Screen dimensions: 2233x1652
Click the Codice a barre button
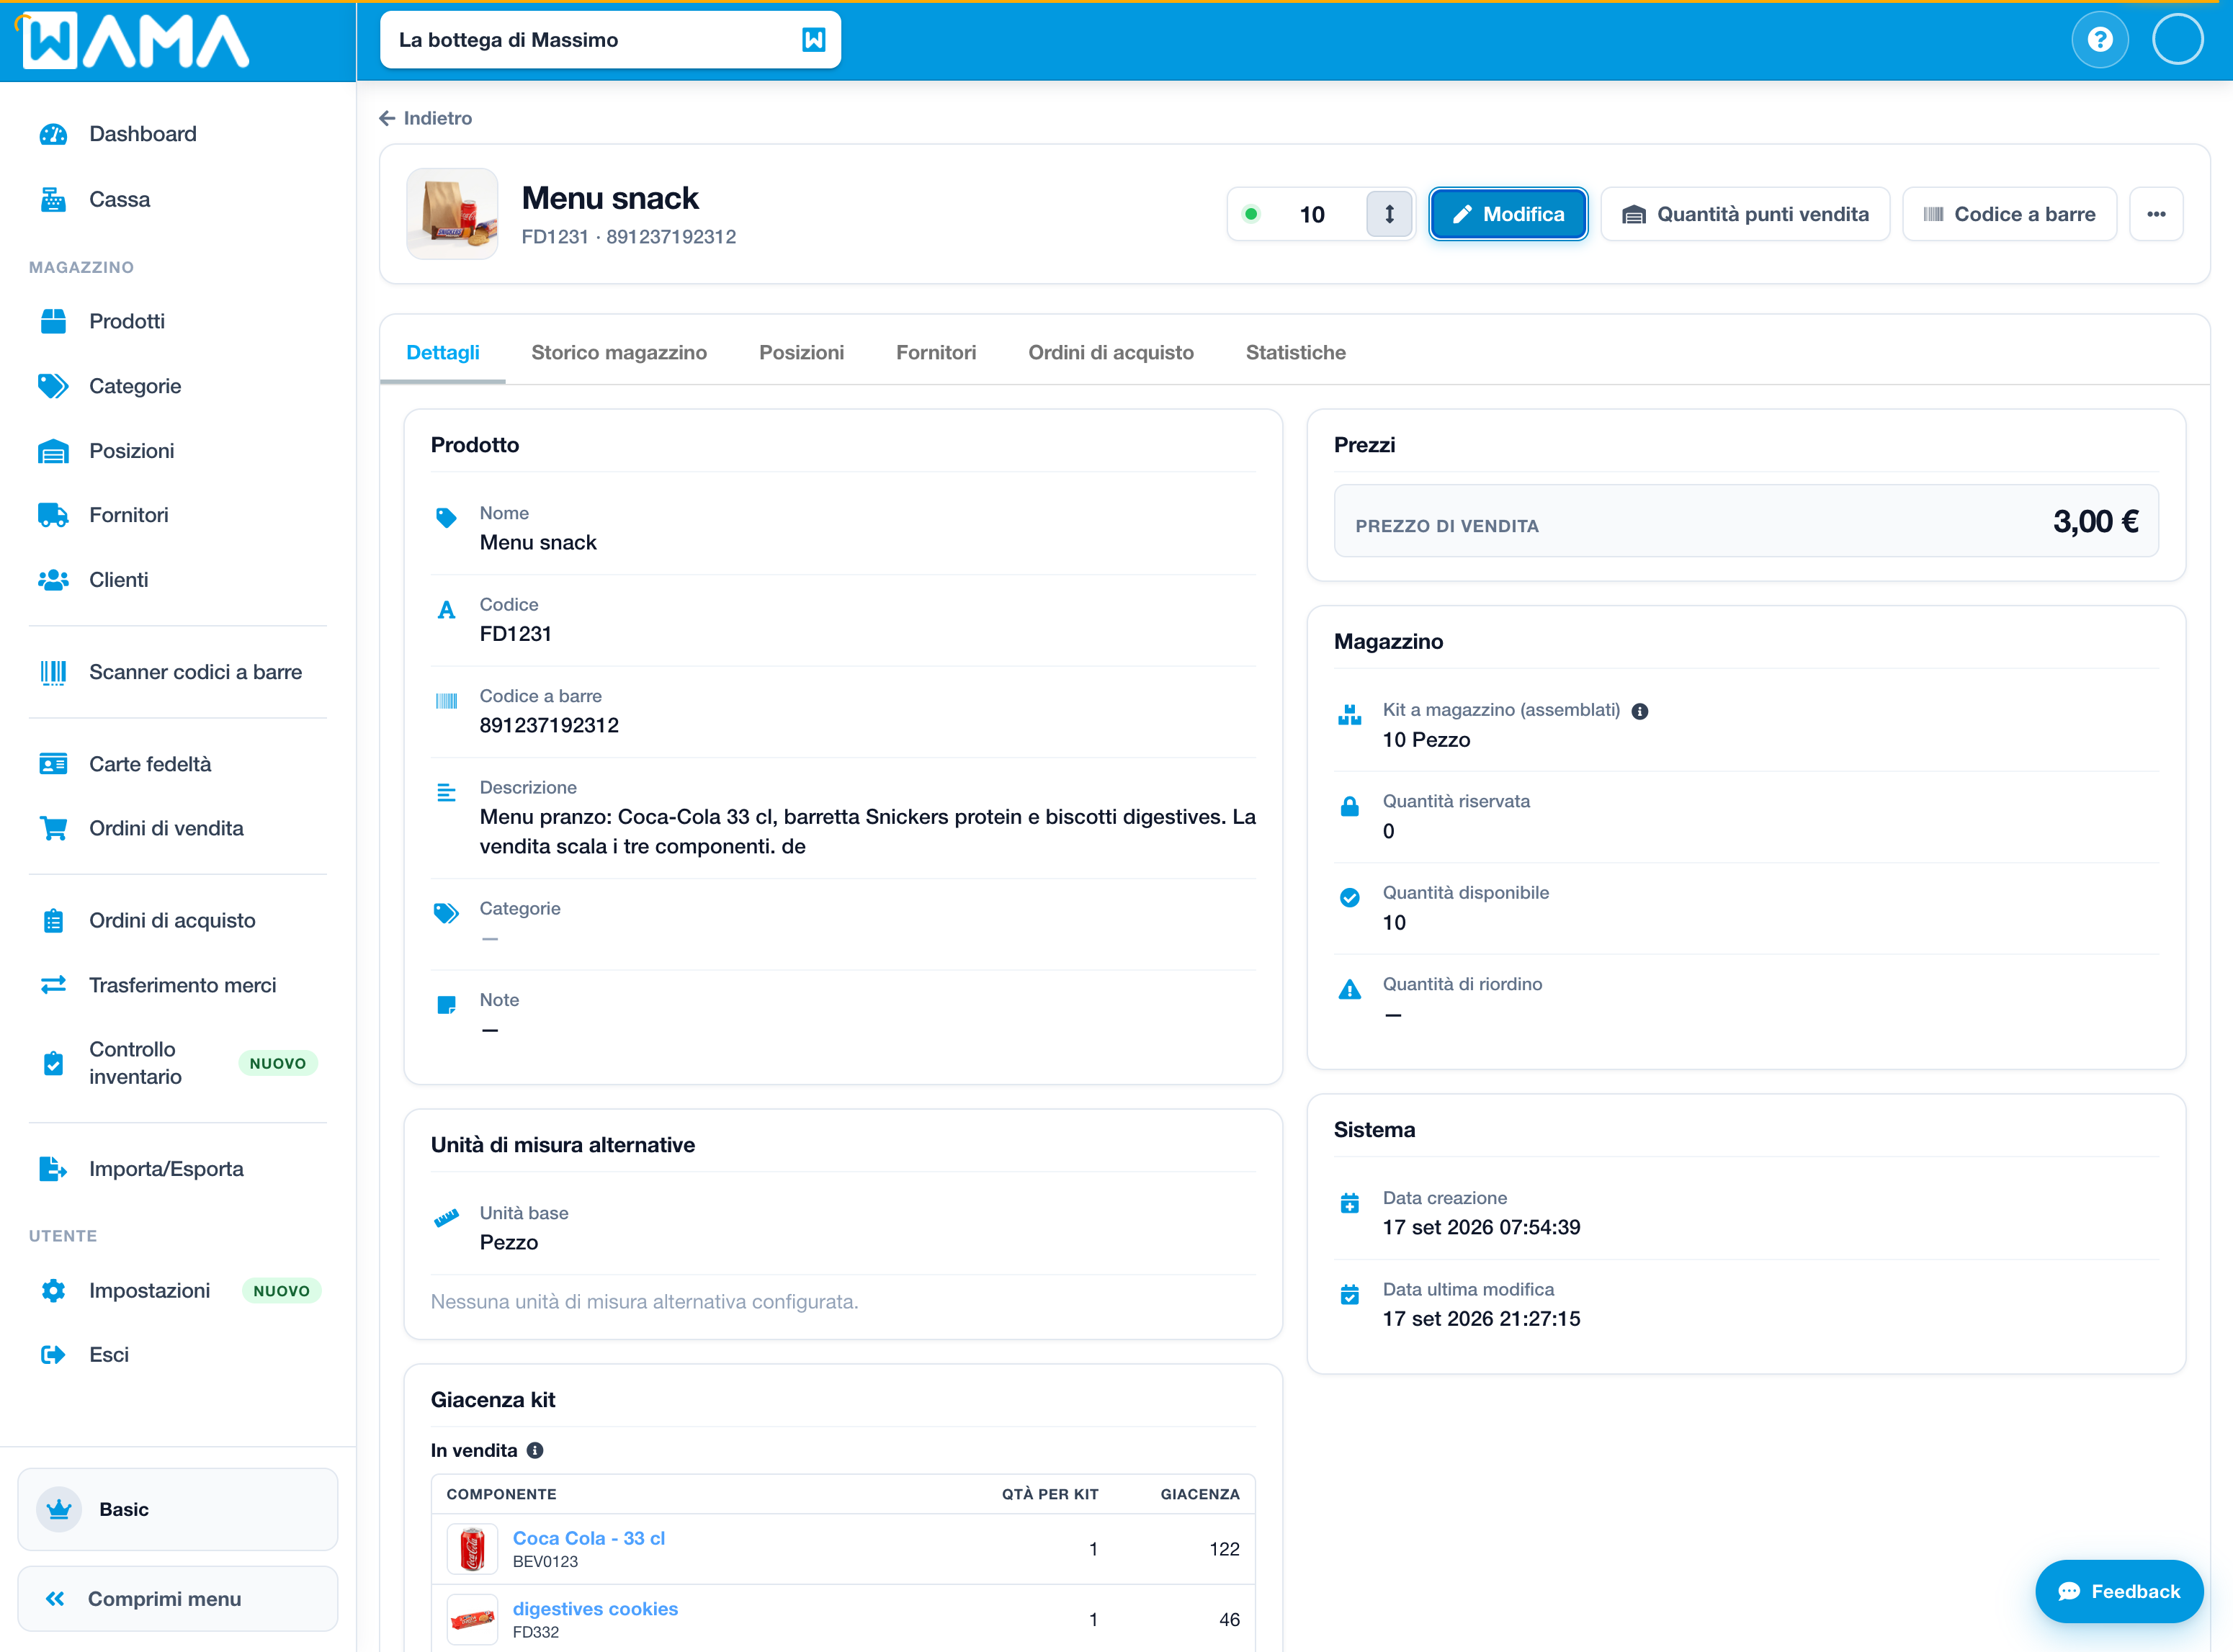click(2009, 214)
